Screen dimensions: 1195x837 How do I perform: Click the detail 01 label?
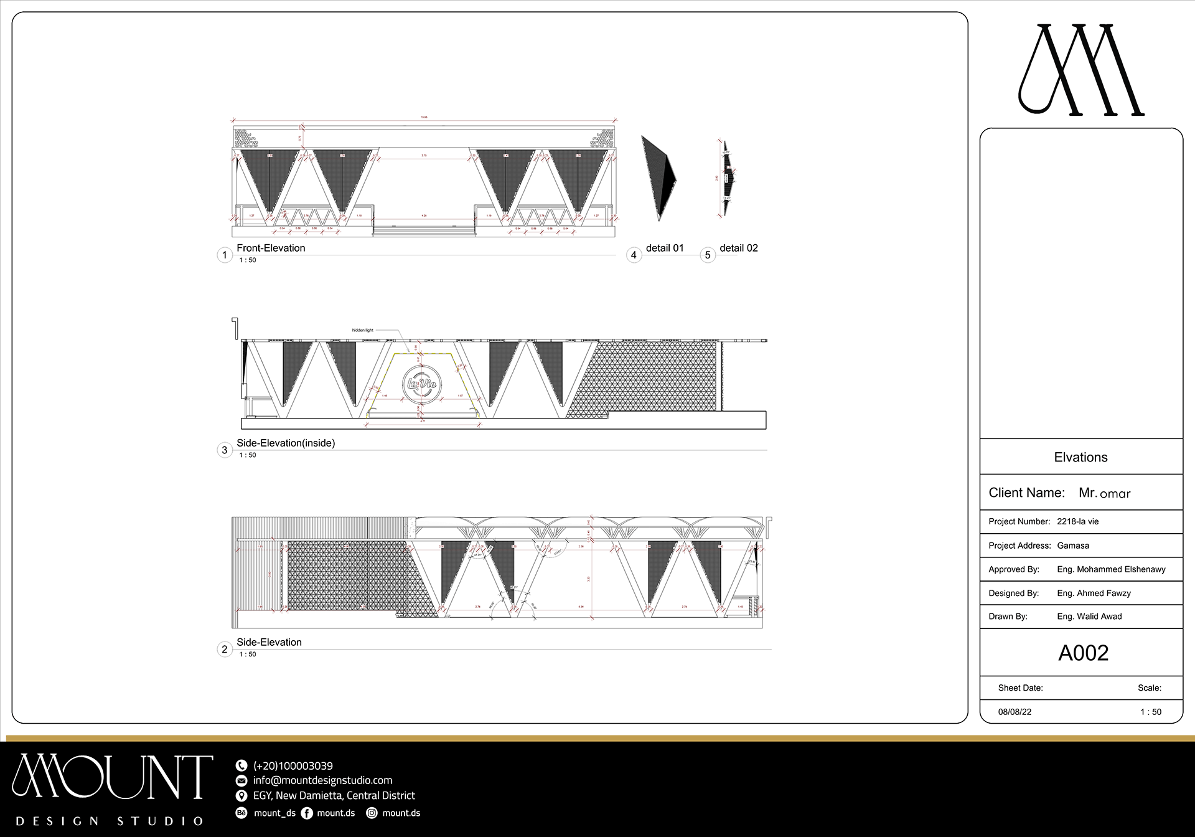click(665, 248)
